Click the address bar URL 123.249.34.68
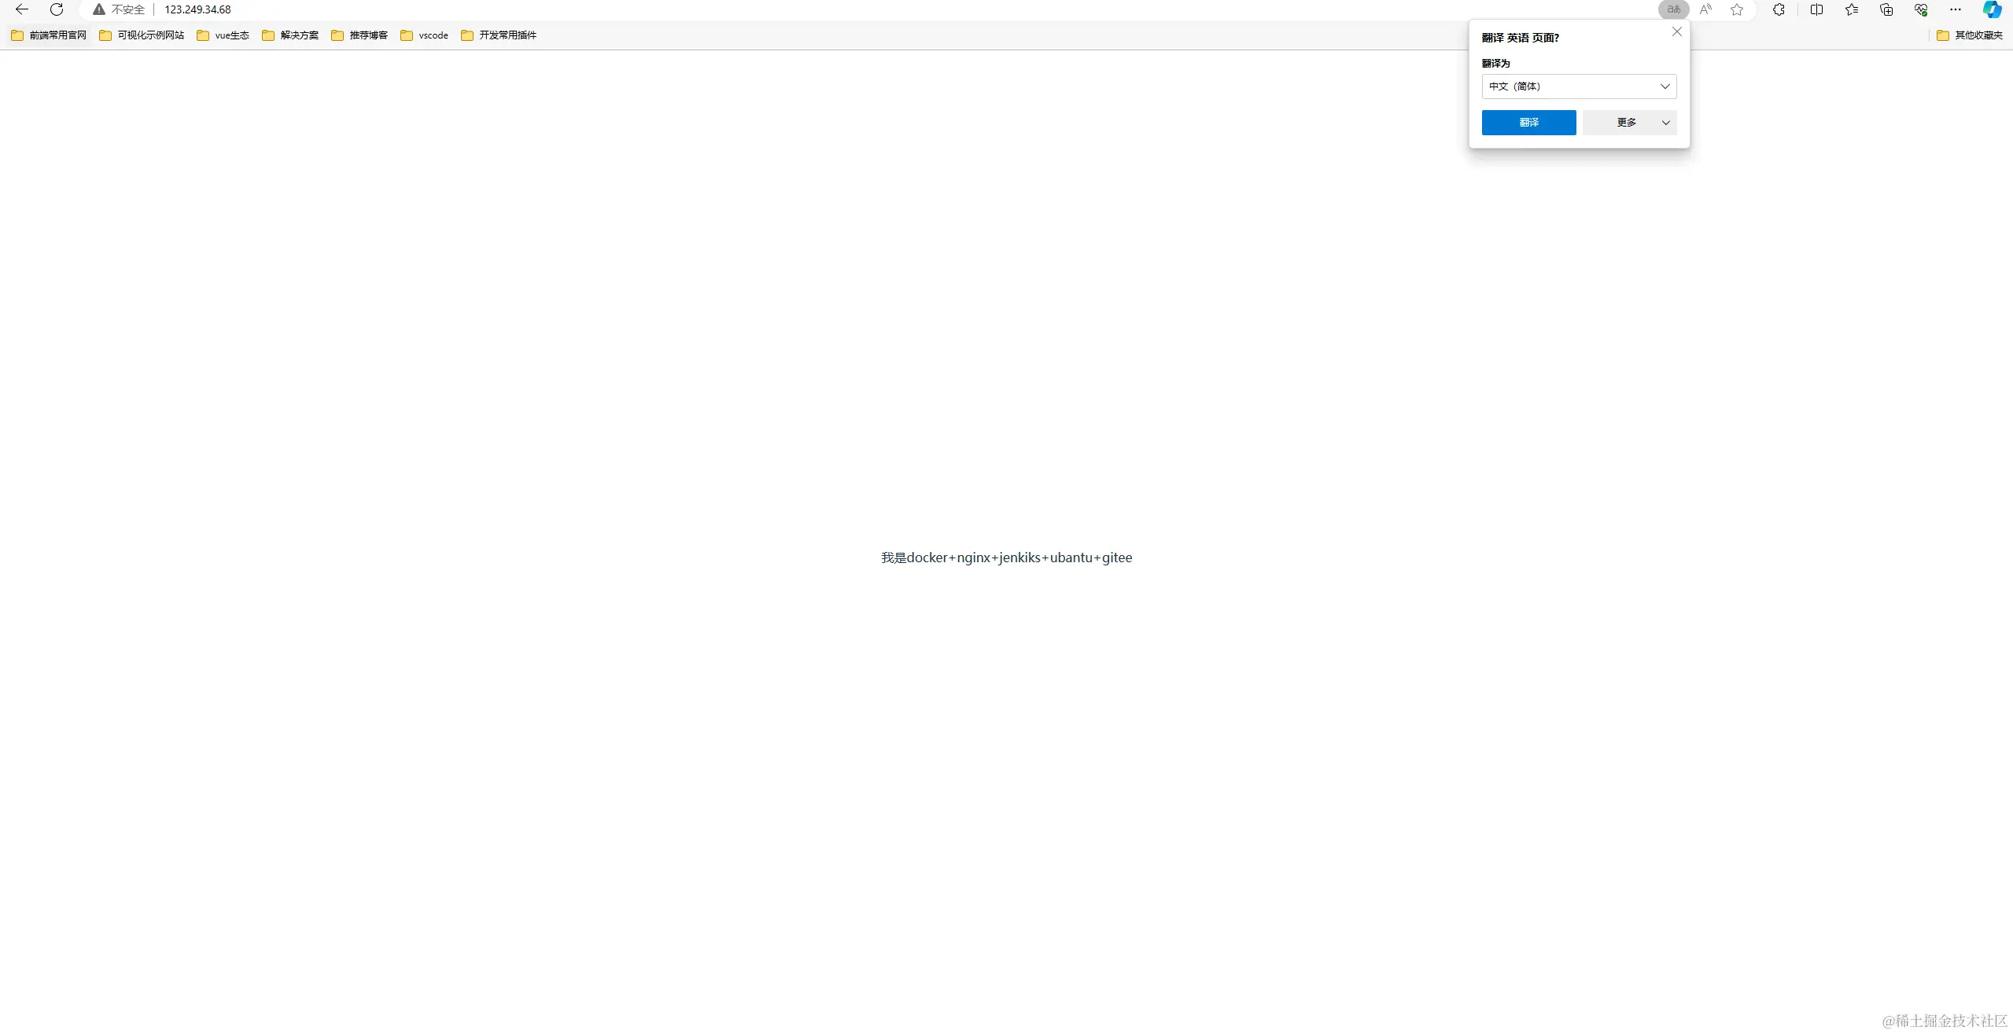Image resolution: width=2013 pixels, height=1034 pixels. tap(197, 9)
